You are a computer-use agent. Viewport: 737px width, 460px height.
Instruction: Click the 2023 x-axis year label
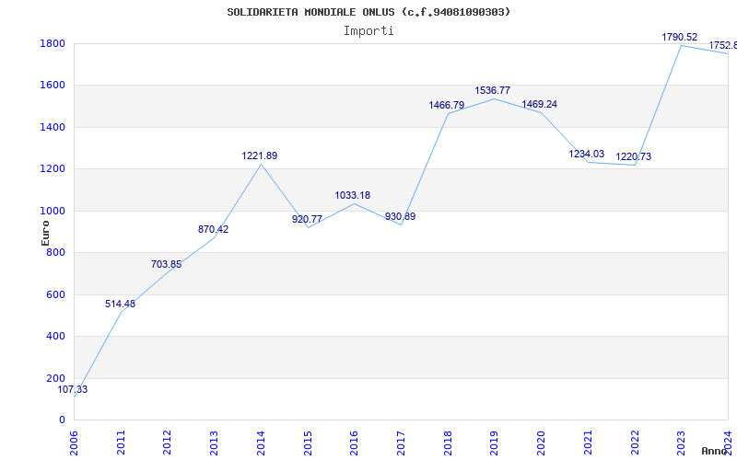[681, 443]
